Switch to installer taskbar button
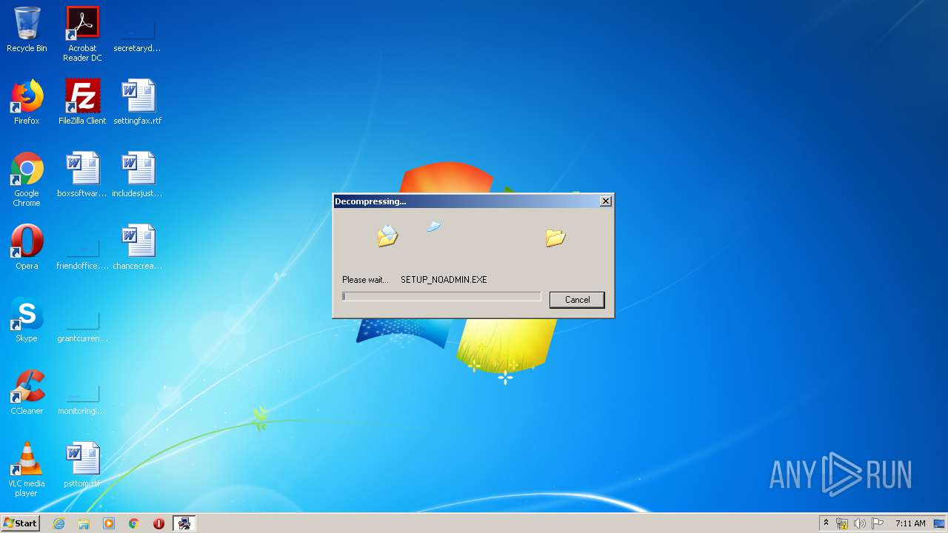Viewport: 948px width, 533px height. coord(184,523)
